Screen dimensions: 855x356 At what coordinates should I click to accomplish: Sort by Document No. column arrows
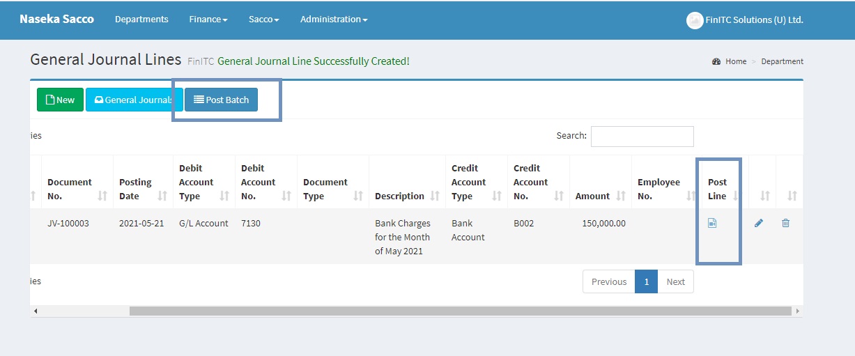[x=103, y=196]
